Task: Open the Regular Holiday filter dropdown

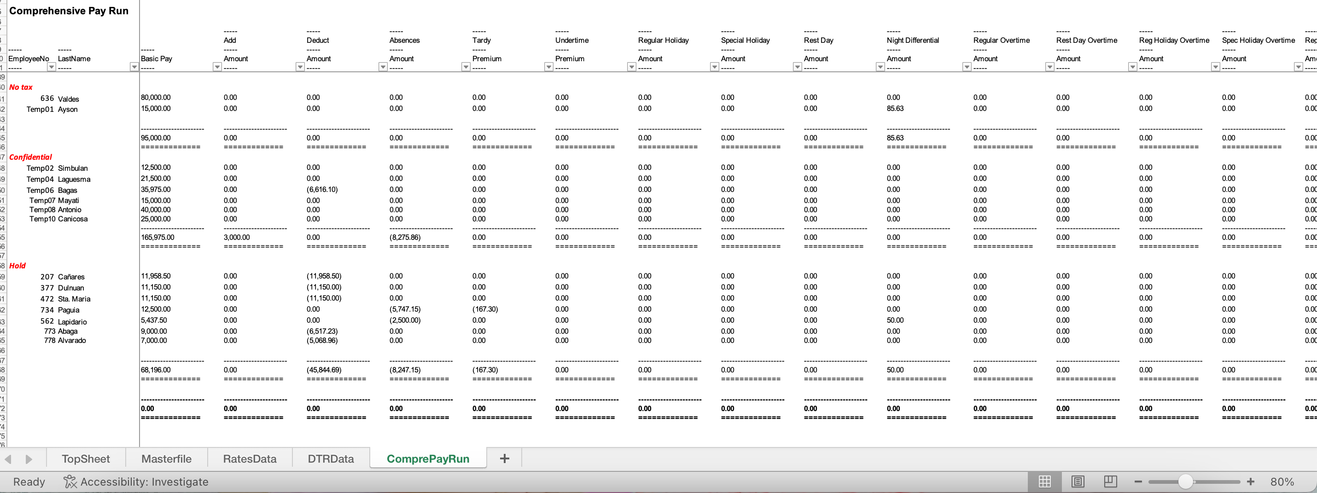Action: click(714, 67)
